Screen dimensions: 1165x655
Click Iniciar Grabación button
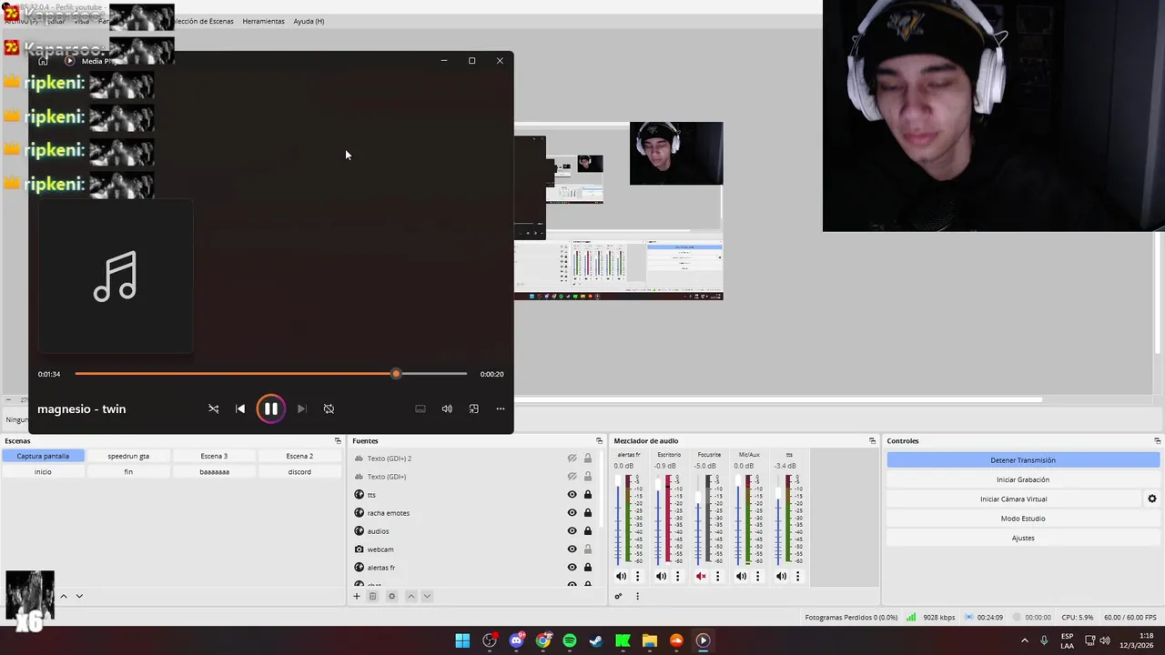pyautogui.click(x=1023, y=479)
